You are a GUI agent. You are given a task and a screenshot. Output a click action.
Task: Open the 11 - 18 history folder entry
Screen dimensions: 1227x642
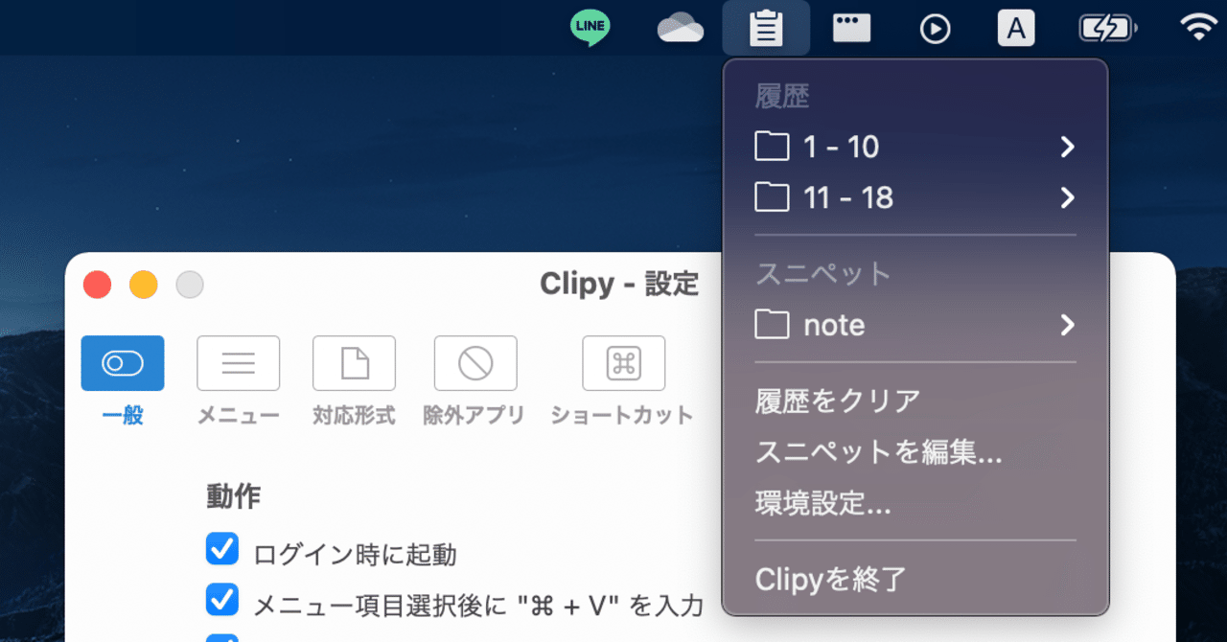coord(915,197)
